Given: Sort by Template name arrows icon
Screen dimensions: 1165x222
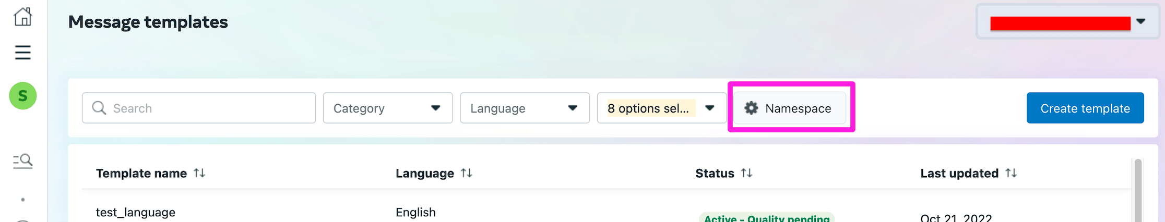Looking at the screenshot, I should click(199, 173).
